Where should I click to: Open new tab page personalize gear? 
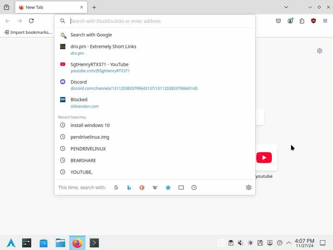[x=319, y=51]
